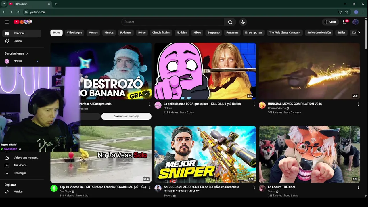368x207 pixels.
Task: Open the MEJOR SNIPER thumbnail
Action: click(205, 154)
